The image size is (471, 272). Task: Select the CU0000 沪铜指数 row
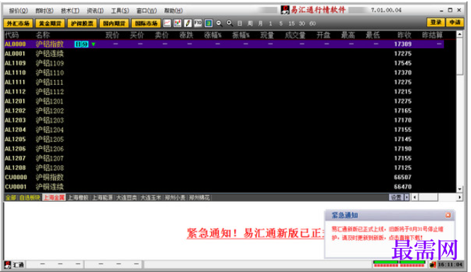click(224, 177)
